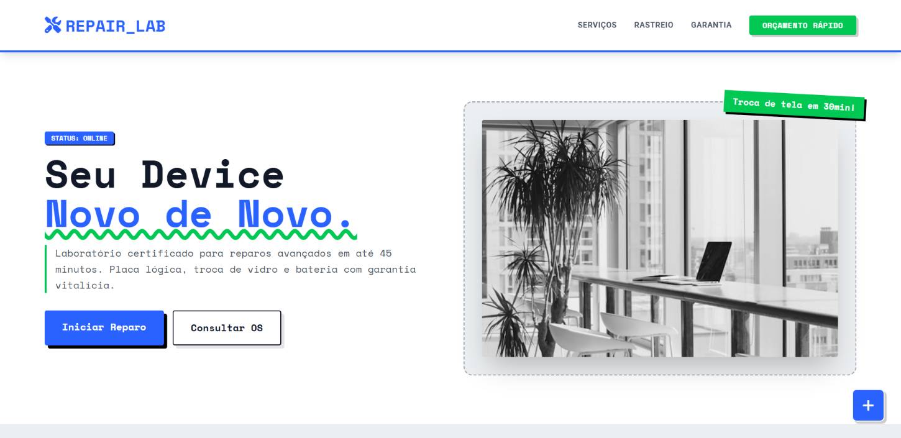Open the Serviços menu item

597,25
